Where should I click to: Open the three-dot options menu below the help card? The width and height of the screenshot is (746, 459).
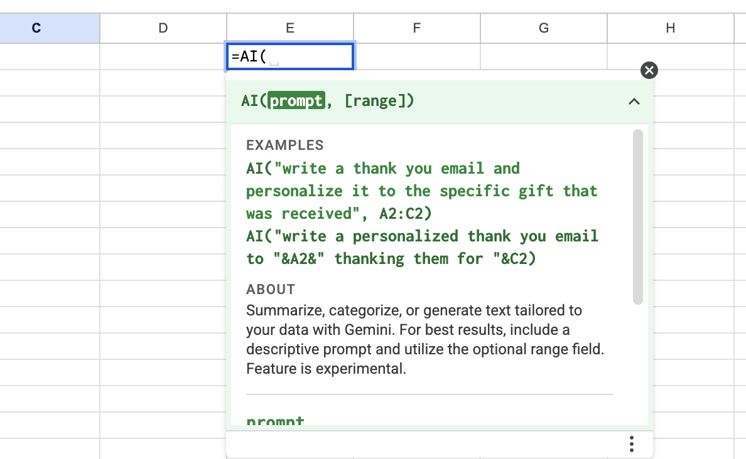click(631, 443)
